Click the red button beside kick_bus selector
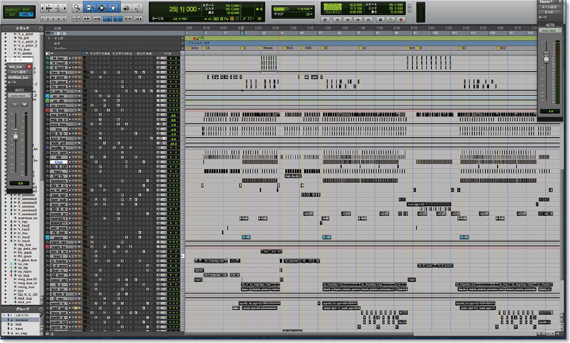The width and height of the screenshot is (570, 343). coord(29,67)
